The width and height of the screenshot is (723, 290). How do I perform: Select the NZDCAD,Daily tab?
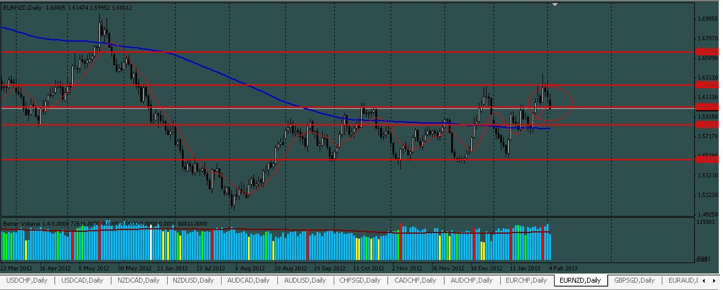[138, 280]
